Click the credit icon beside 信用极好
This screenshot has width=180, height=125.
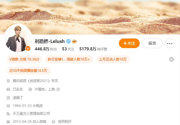tap(54, 122)
